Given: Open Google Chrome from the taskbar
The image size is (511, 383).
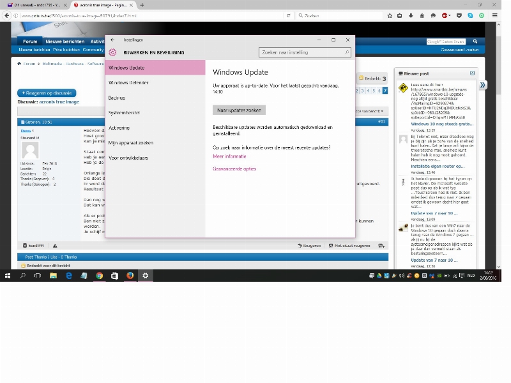Looking at the screenshot, I should [100, 276].
